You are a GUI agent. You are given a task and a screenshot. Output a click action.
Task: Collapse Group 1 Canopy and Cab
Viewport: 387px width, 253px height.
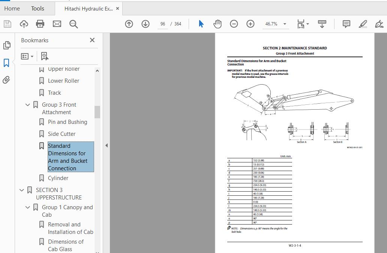click(x=28, y=207)
